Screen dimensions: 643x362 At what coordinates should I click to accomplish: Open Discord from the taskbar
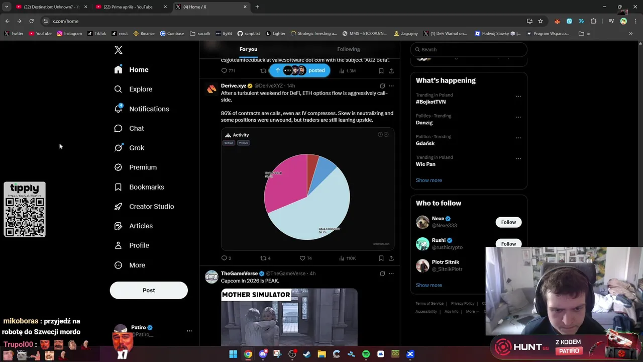click(x=263, y=354)
